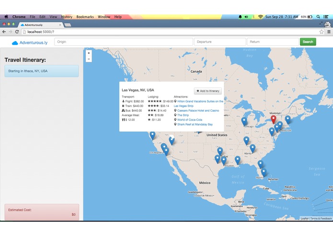Click the notification bell icon in menu bar

(240, 17)
